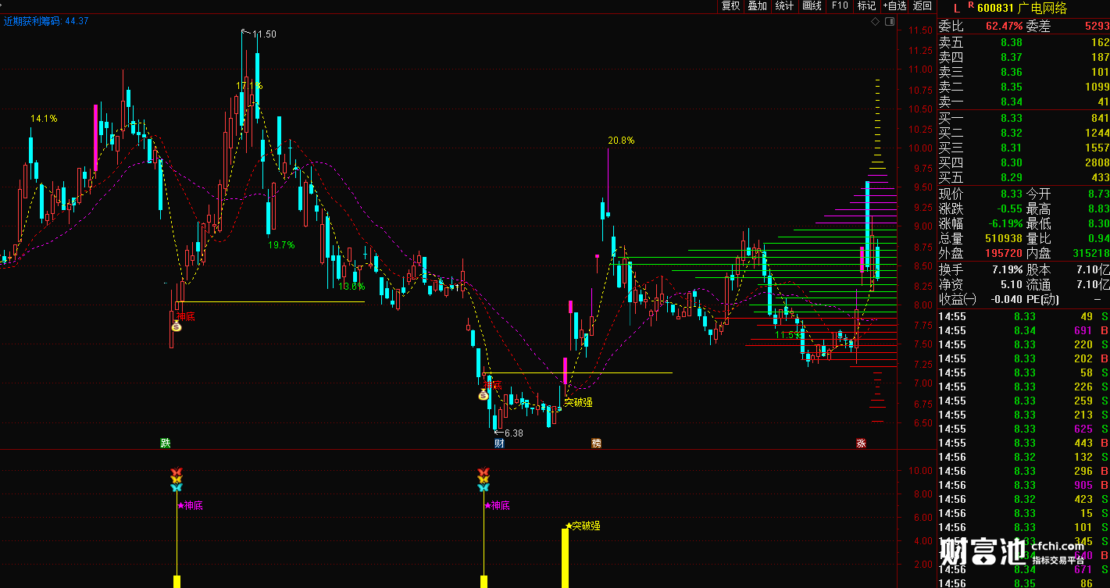
Task: Open the F10 company info
Action: click(840, 6)
